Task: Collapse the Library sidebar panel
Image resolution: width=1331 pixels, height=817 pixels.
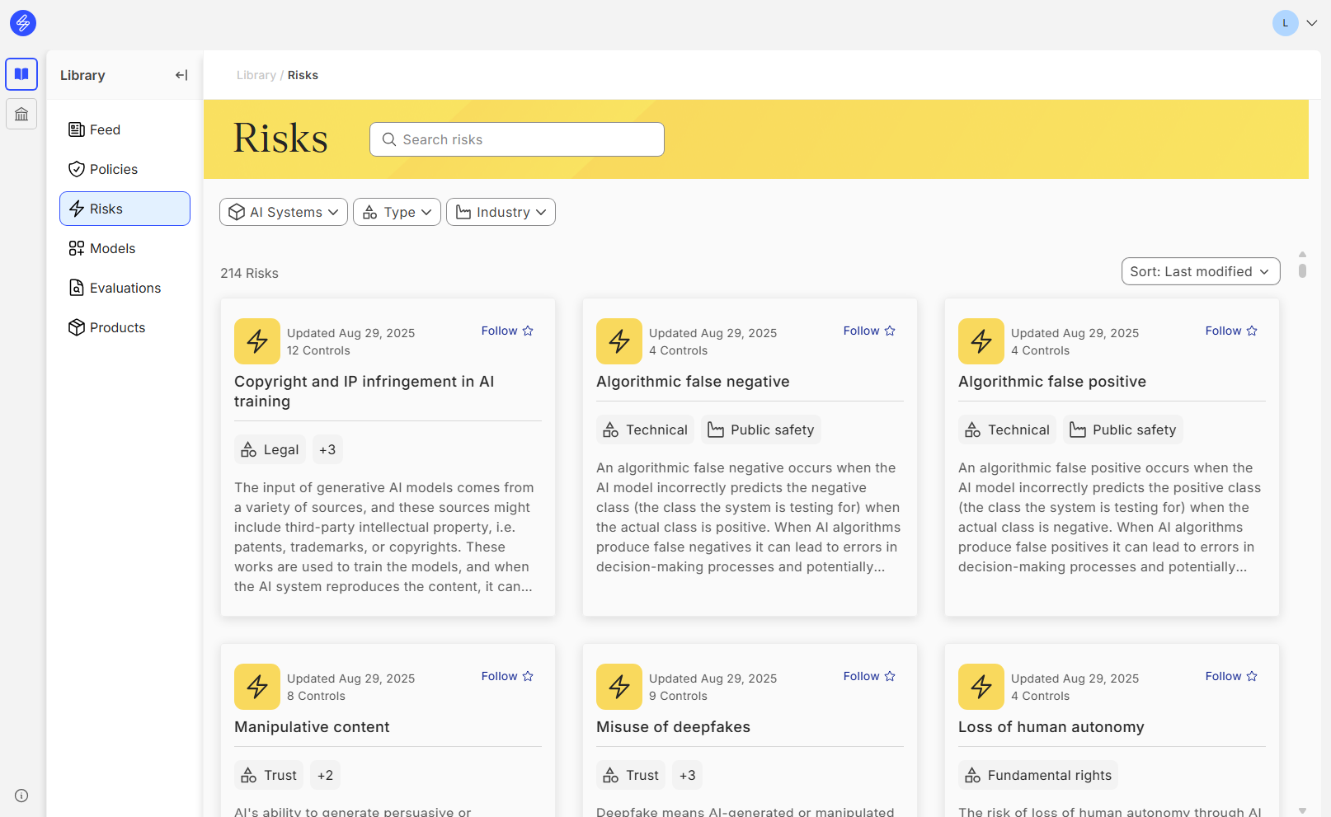Action: click(181, 75)
